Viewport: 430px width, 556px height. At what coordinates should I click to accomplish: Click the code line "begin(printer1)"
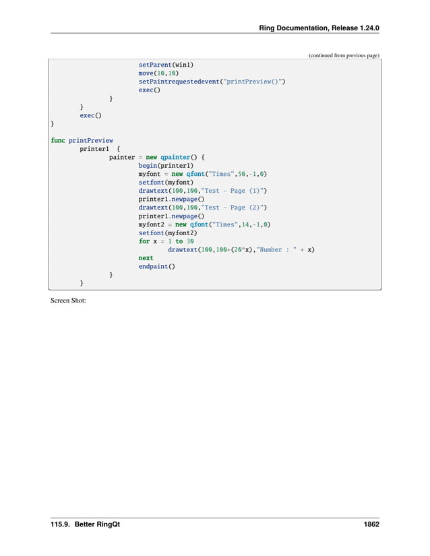(166, 166)
